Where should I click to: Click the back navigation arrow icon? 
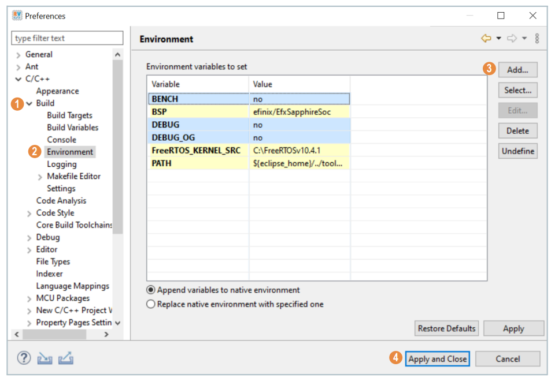click(x=486, y=39)
